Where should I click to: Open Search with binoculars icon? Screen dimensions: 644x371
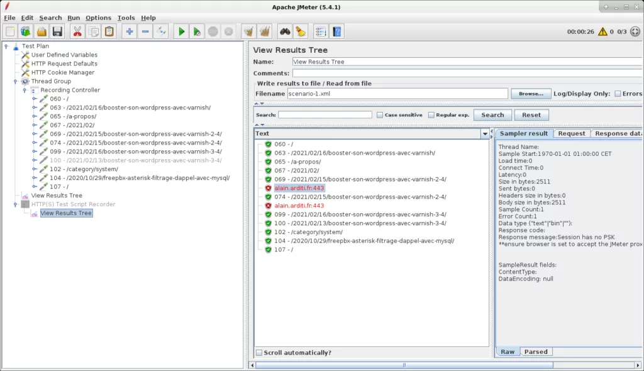pyautogui.click(x=285, y=31)
